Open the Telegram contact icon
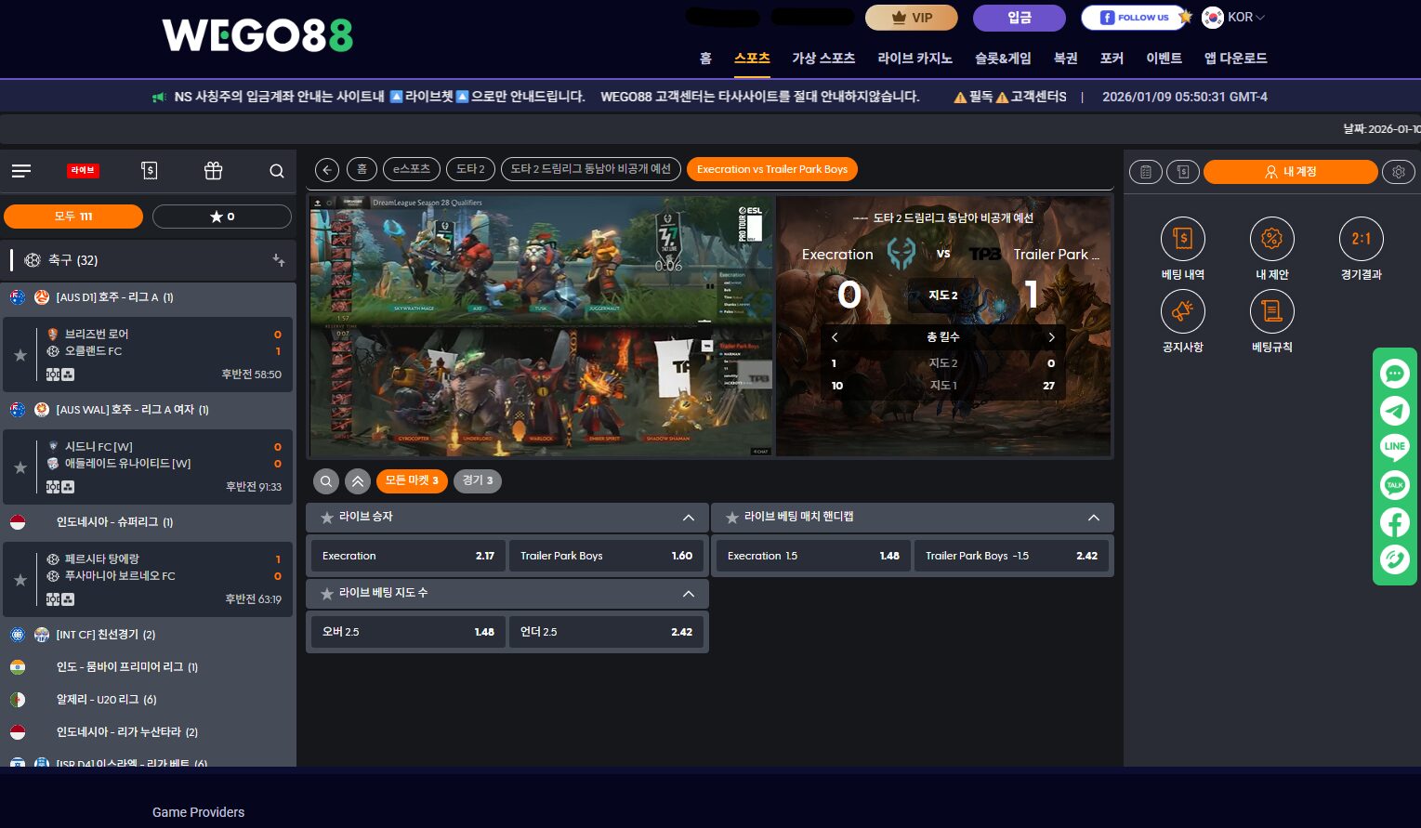The image size is (1421, 828). tap(1394, 411)
